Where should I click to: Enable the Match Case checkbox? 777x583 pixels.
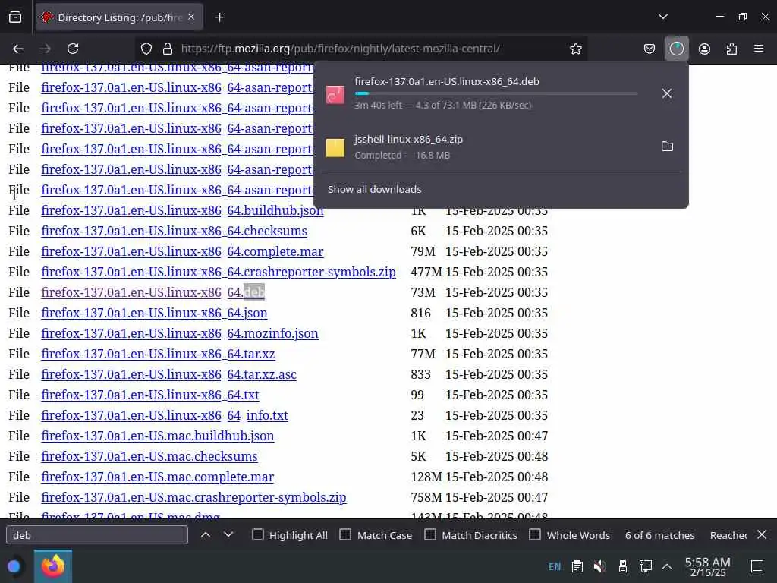(x=345, y=535)
